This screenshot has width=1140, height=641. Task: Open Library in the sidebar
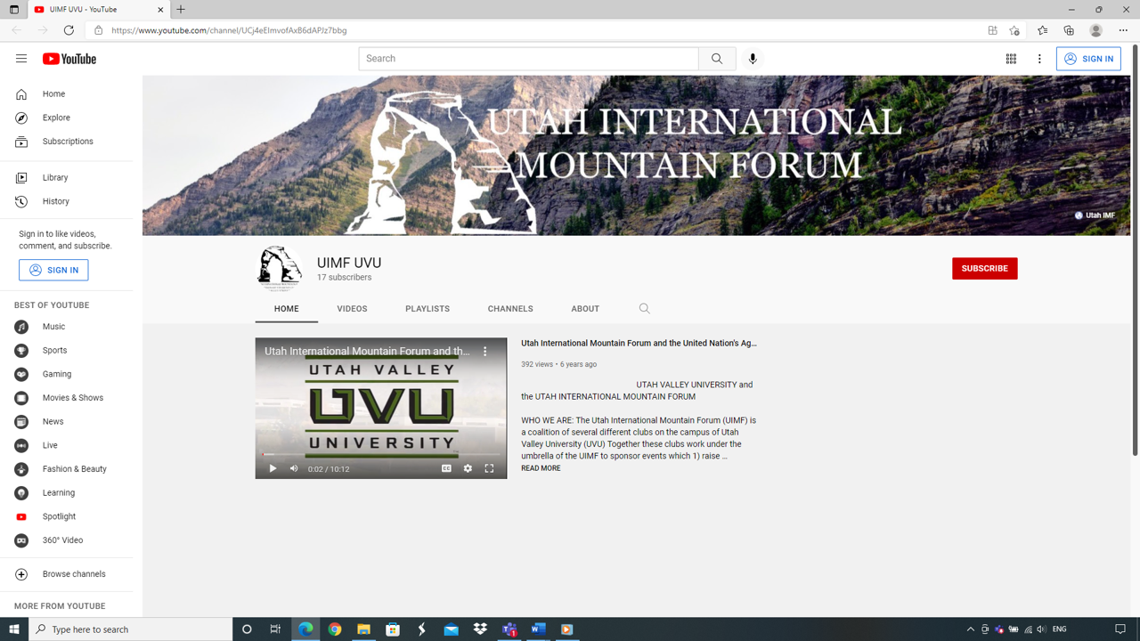(67, 178)
